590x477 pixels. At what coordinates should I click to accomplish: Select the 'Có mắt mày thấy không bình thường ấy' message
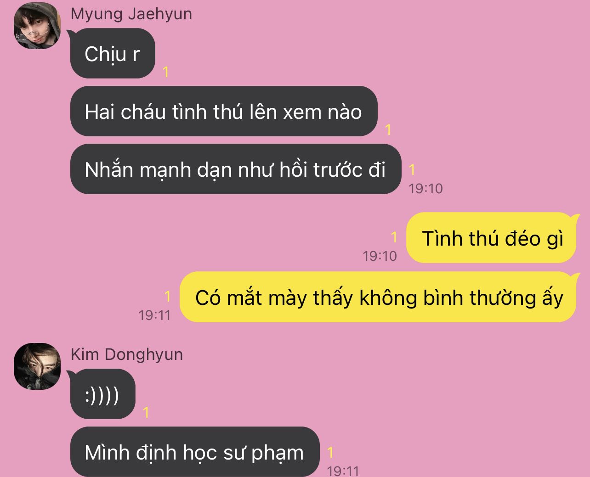[x=378, y=297]
